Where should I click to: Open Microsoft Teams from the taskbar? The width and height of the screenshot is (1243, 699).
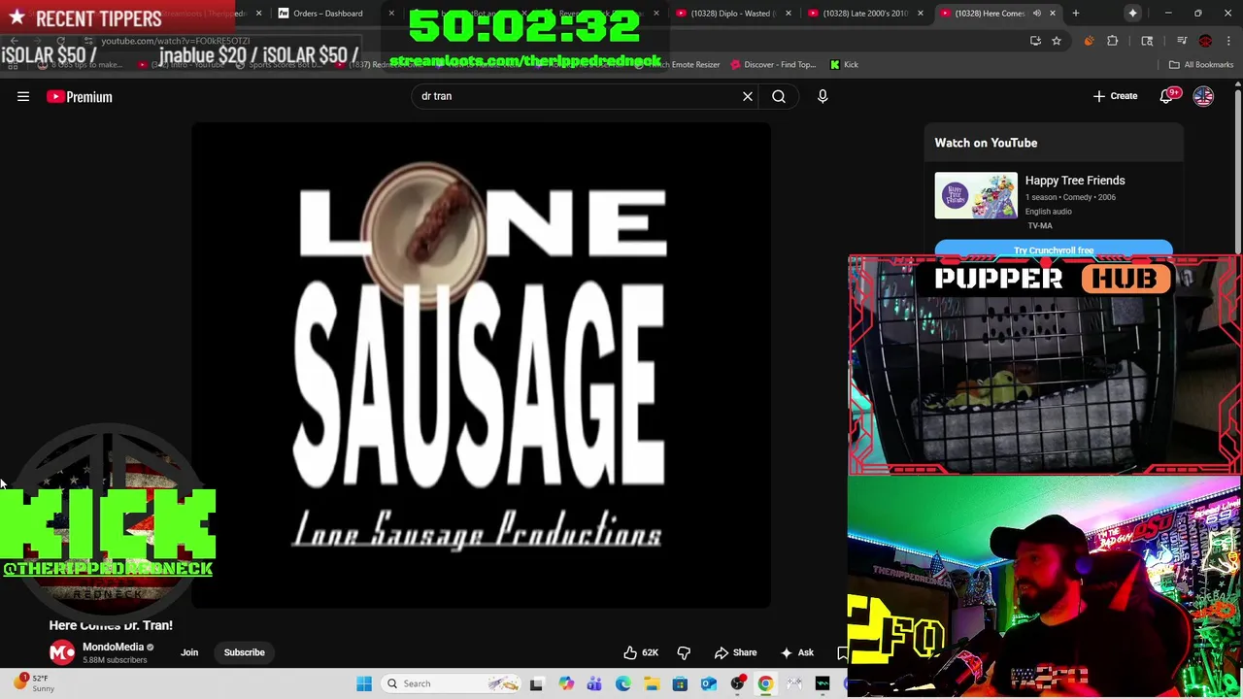[x=594, y=683]
